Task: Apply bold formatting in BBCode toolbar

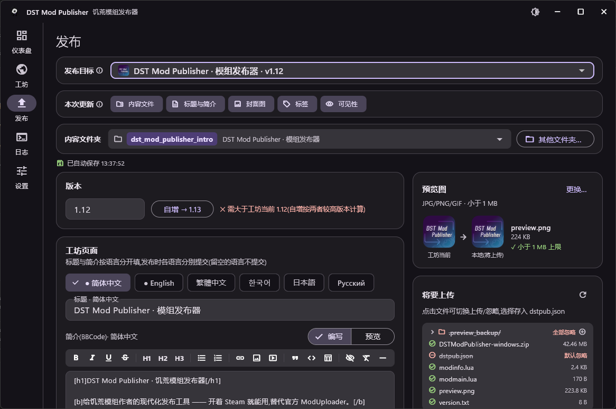Action: pos(76,358)
